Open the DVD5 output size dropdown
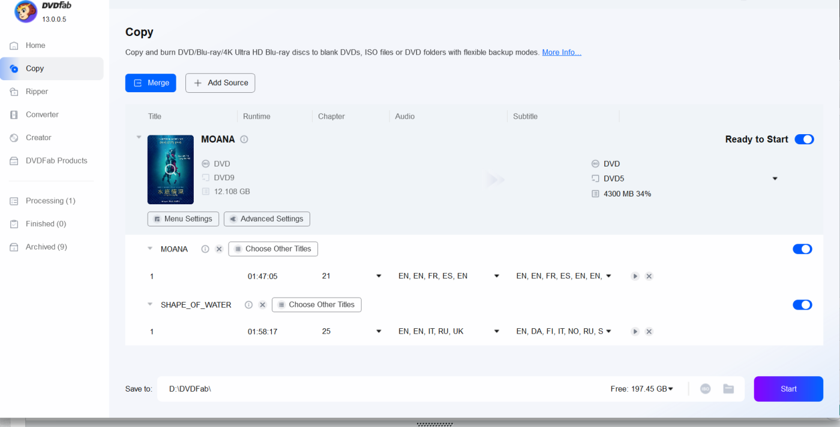The image size is (840, 427). (x=775, y=178)
